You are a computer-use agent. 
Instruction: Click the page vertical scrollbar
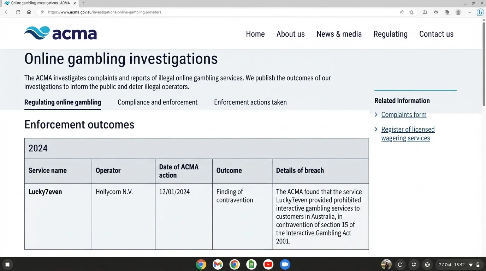[484, 64]
